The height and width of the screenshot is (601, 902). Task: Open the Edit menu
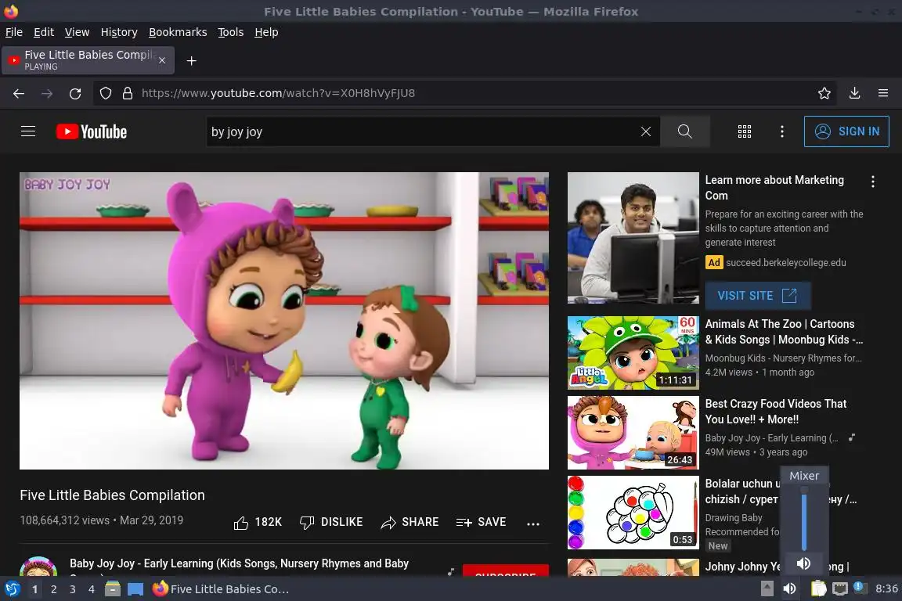[44, 32]
